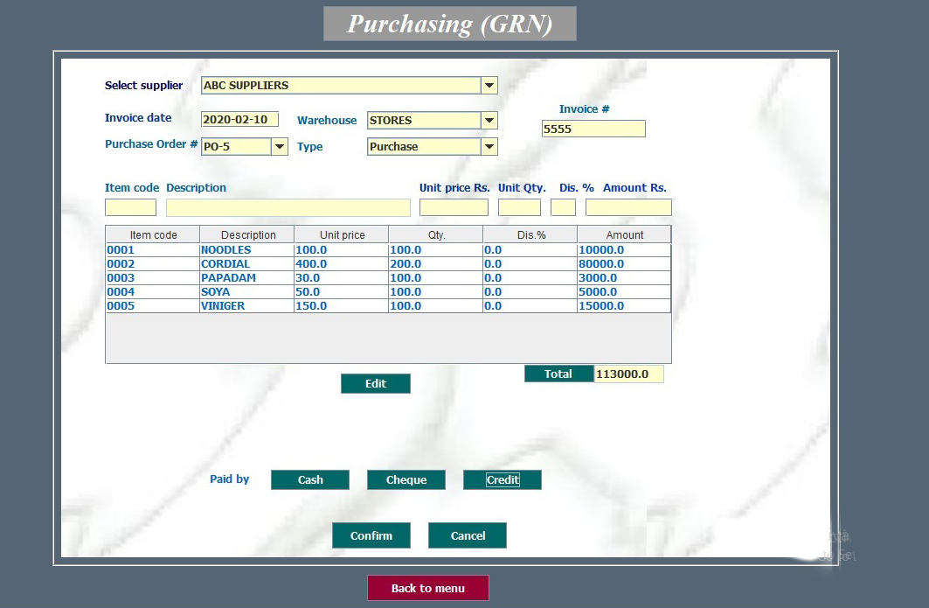This screenshot has height=608, width=929.
Task: Cancel the purchase entry
Action: click(468, 535)
